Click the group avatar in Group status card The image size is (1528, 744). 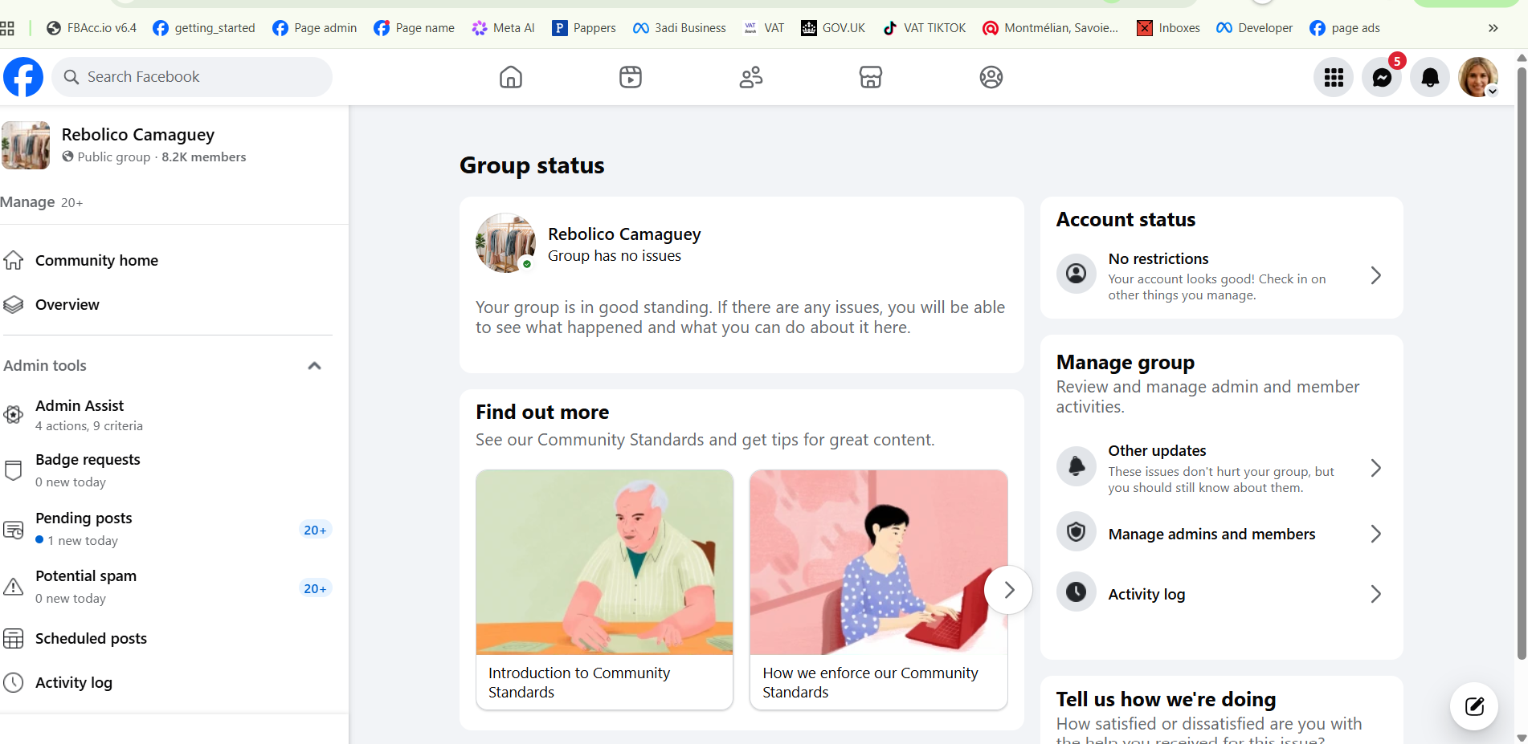point(505,243)
